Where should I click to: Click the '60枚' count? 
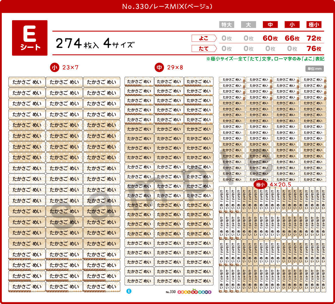click(270, 38)
